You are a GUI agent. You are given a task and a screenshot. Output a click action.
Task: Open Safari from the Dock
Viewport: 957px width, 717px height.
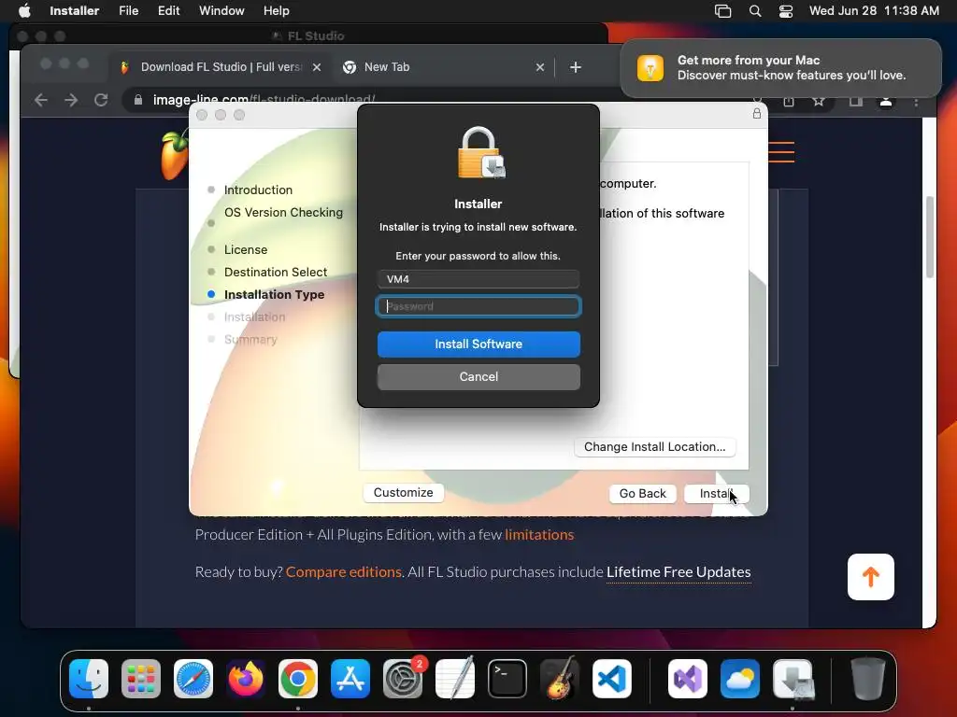(x=193, y=679)
